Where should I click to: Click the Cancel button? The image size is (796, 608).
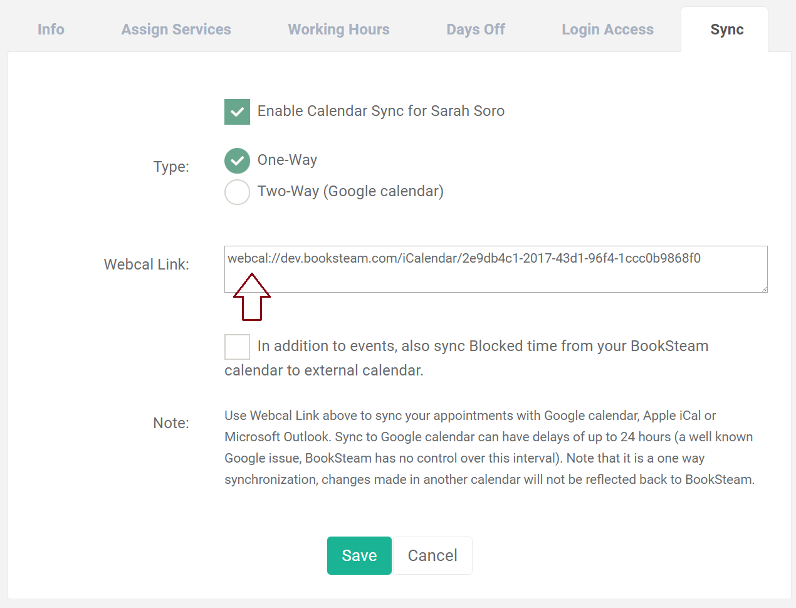(432, 555)
